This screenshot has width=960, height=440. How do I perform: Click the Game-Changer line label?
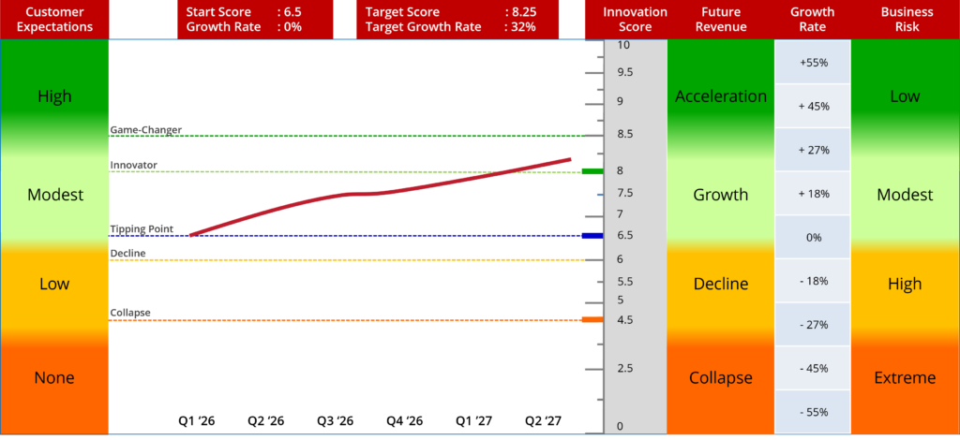[145, 130]
